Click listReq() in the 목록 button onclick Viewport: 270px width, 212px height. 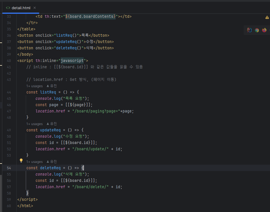coord(66,35)
